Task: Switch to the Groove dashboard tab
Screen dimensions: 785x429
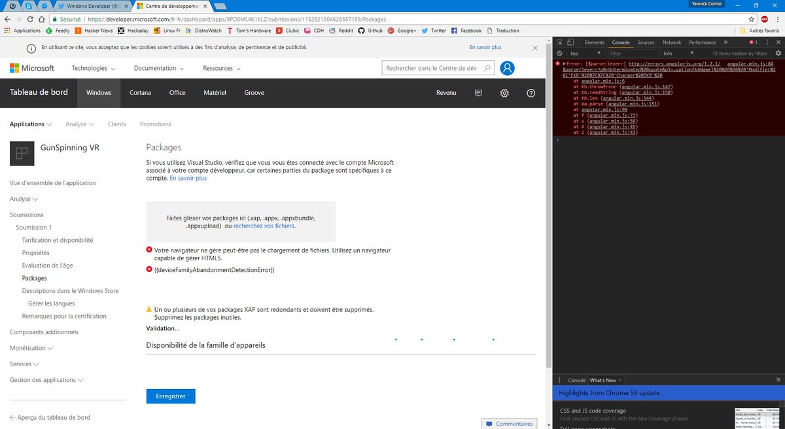Action: point(254,93)
